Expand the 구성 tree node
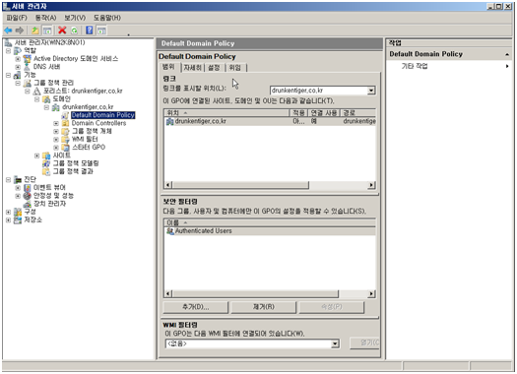 tap(8, 212)
